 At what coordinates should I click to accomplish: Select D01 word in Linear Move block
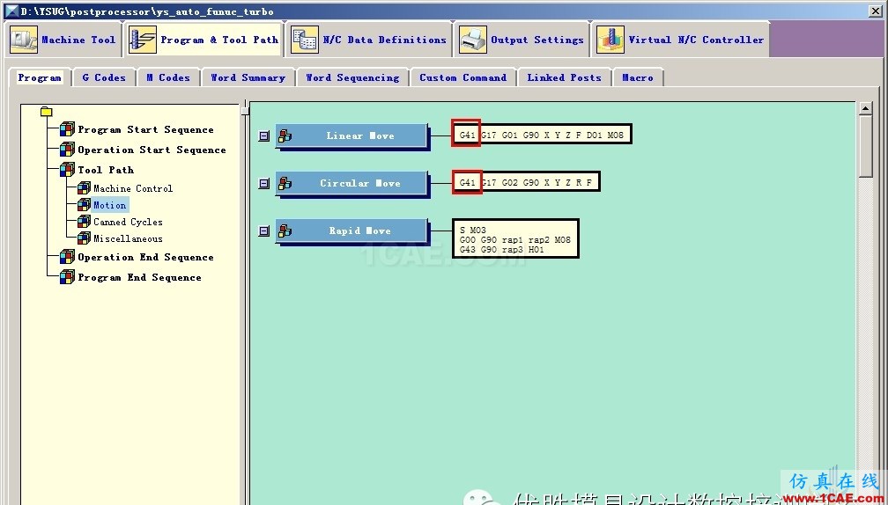[x=595, y=135]
